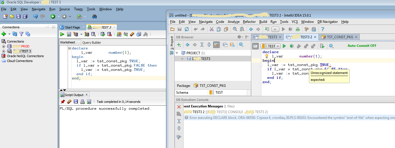Click Explain Plan icon in IntelliJ editor toolbar
The width and height of the screenshot is (395, 148).
pos(322,46)
